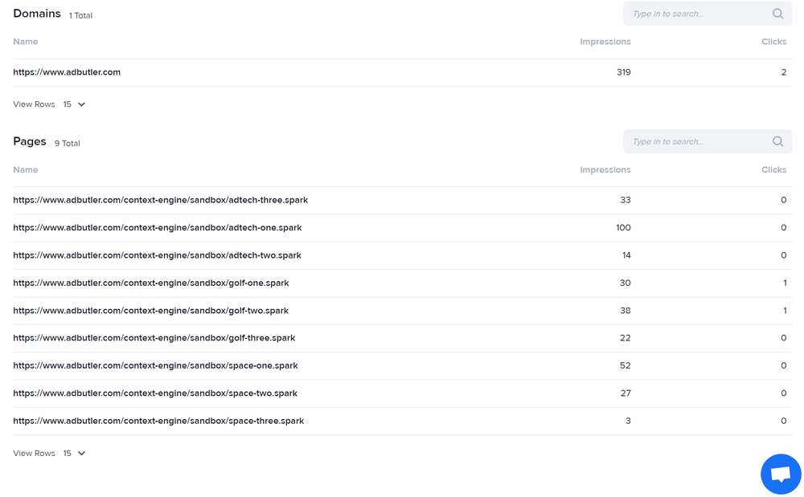Select the https://www.adbutler.com domain row
804x497 pixels.
pyautogui.click(x=402, y=72)
